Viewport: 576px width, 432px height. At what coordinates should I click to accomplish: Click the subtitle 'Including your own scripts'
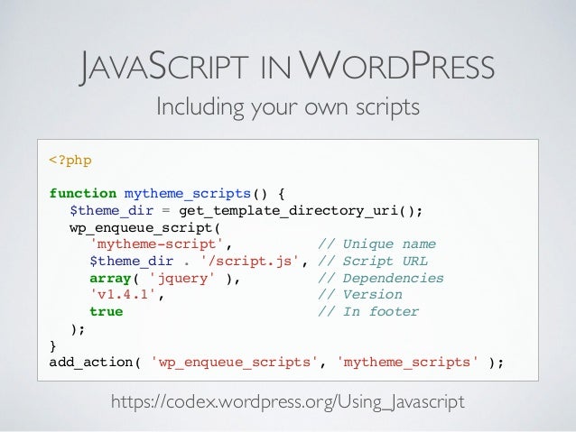tap(288, 107)
